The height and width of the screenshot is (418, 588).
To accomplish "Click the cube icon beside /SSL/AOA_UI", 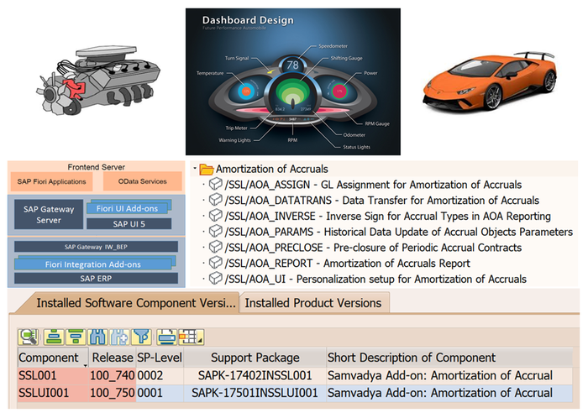I will click(216, 279).
